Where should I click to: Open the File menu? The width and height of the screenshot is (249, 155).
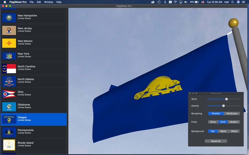[x=32, y=2]
